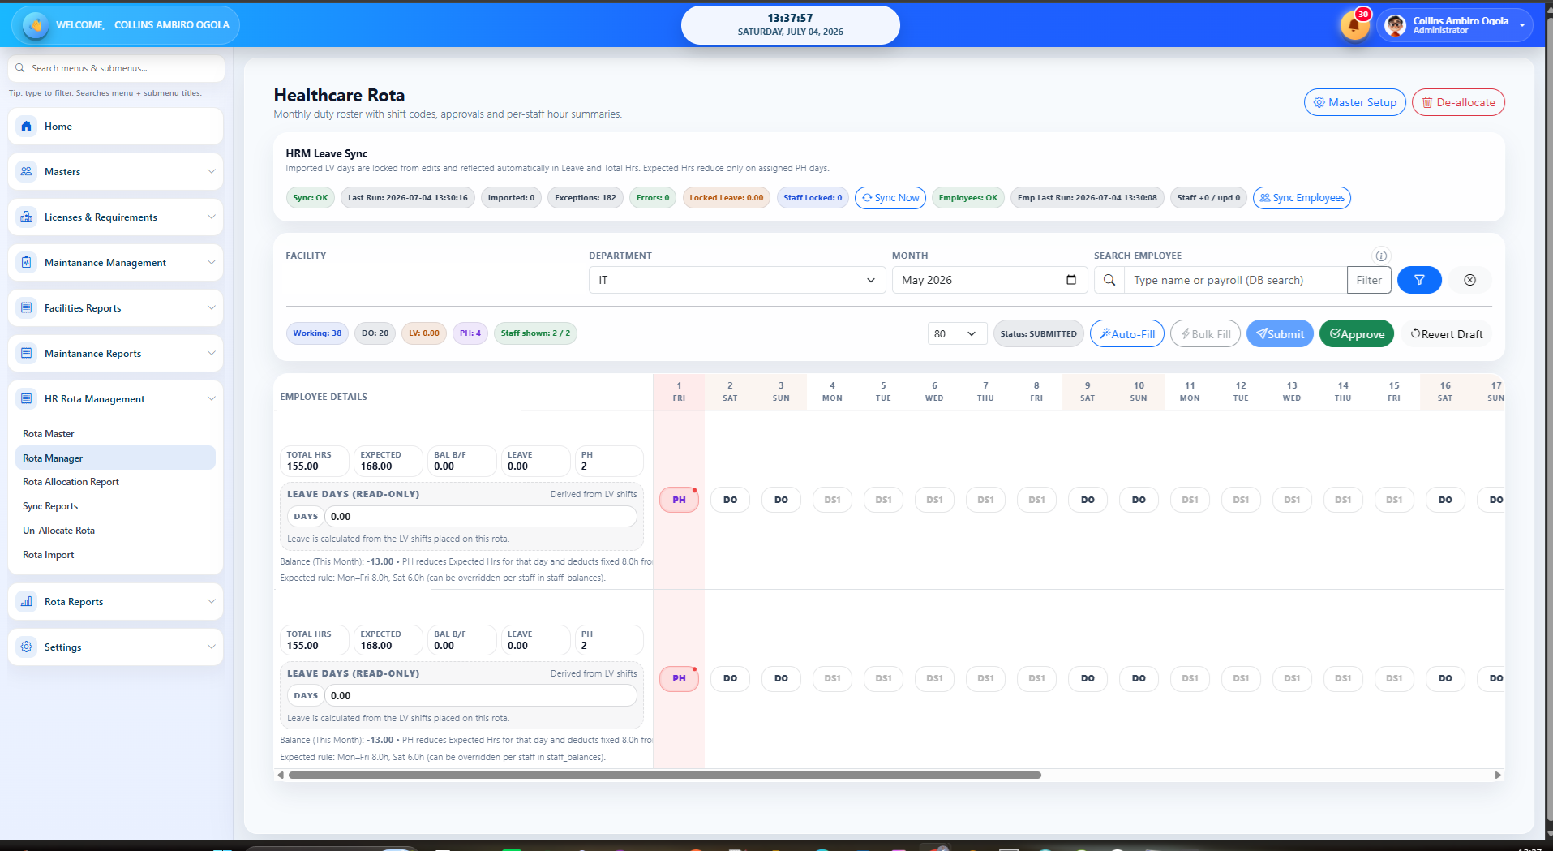Click the right scroll arrow of rota grid
1553x851 pixels.
pyautogui.click(x=1498, y=775)
